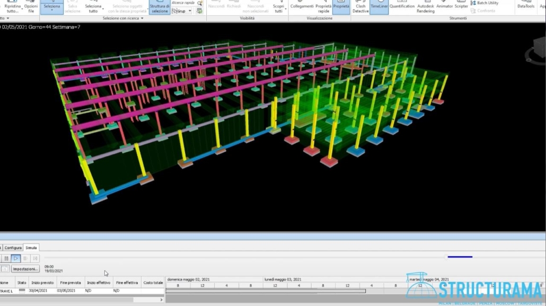Open the Seleziona tutto dropdown arrow
Viewport: 546px width, 306px height.
coord(103,8)
